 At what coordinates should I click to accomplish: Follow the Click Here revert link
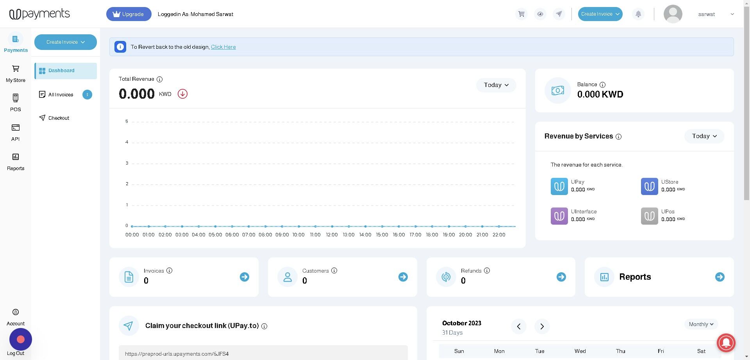pyautogui.click(x=223, y=47)
